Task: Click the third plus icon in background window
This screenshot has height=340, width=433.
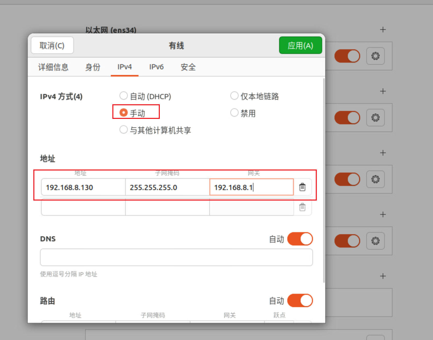Action: pos(383,153)
